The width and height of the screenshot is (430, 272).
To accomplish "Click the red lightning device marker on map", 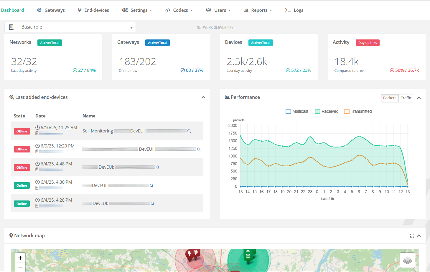I will (x=190, y=255).
